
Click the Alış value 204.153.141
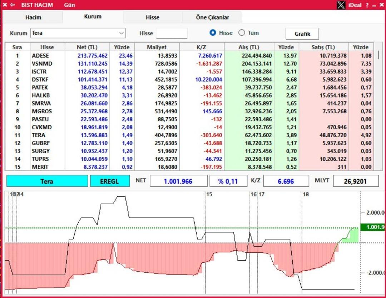point(257,63)
